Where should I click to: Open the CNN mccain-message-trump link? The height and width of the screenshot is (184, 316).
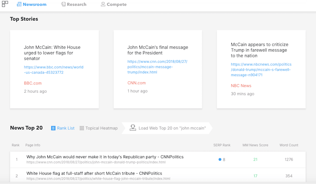157,67
